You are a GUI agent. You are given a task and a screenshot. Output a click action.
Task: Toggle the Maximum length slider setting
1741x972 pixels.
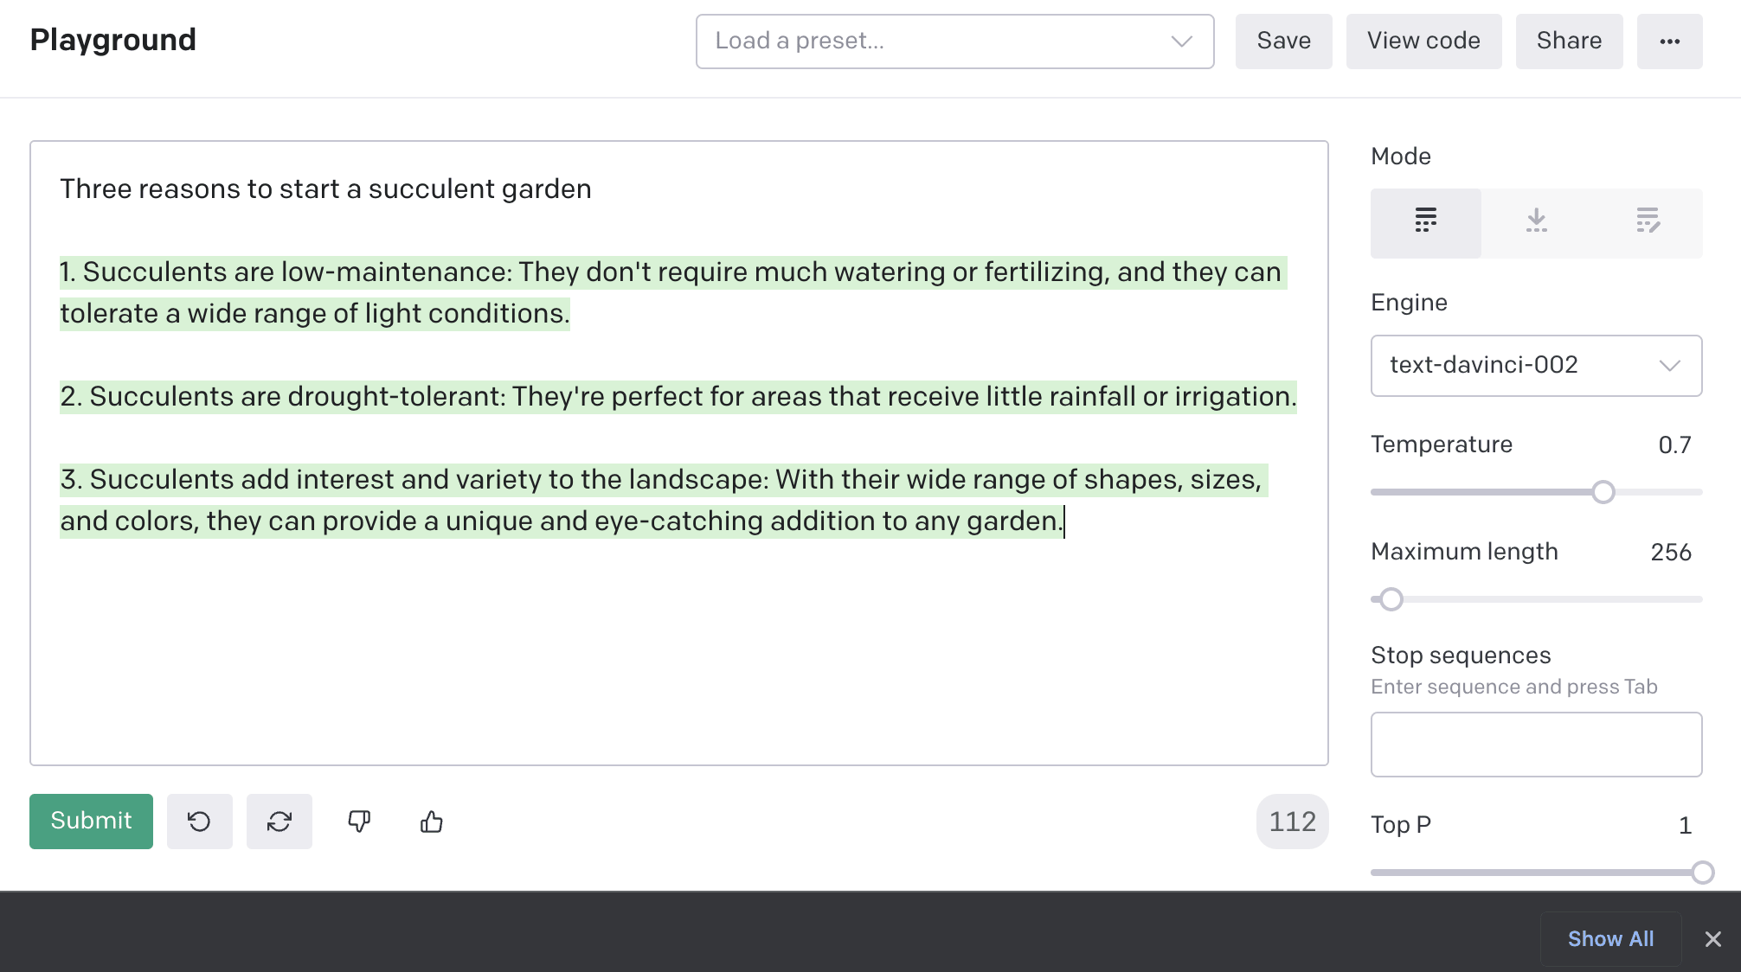pyautogui.click(x=1391, y=598)
